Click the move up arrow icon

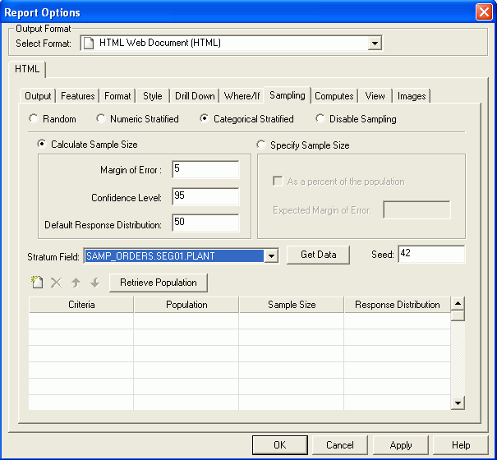click(x=76, y=283)
